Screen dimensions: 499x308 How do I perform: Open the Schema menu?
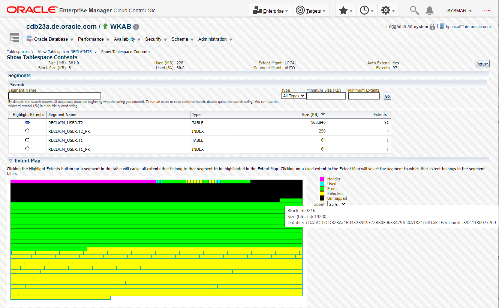point(182,39)
